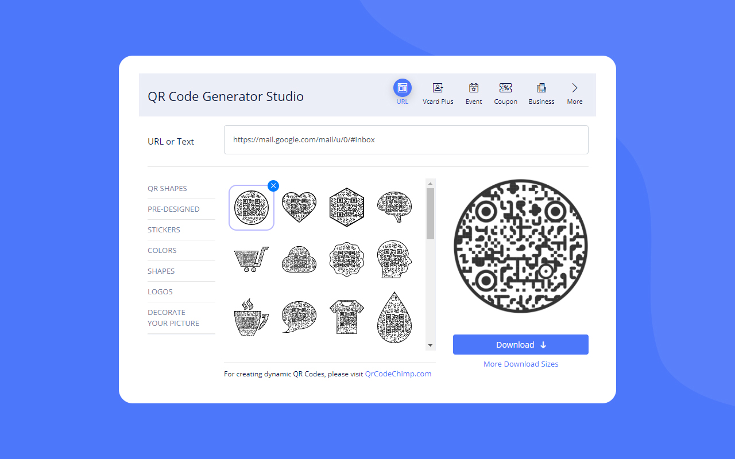
Task: Click the URL or Text input field
Action: coord(406,139)
